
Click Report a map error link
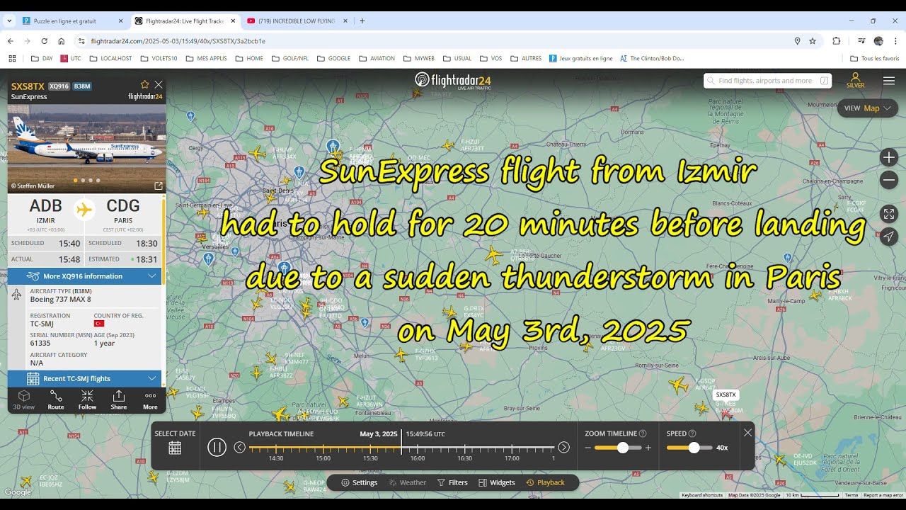882,495
